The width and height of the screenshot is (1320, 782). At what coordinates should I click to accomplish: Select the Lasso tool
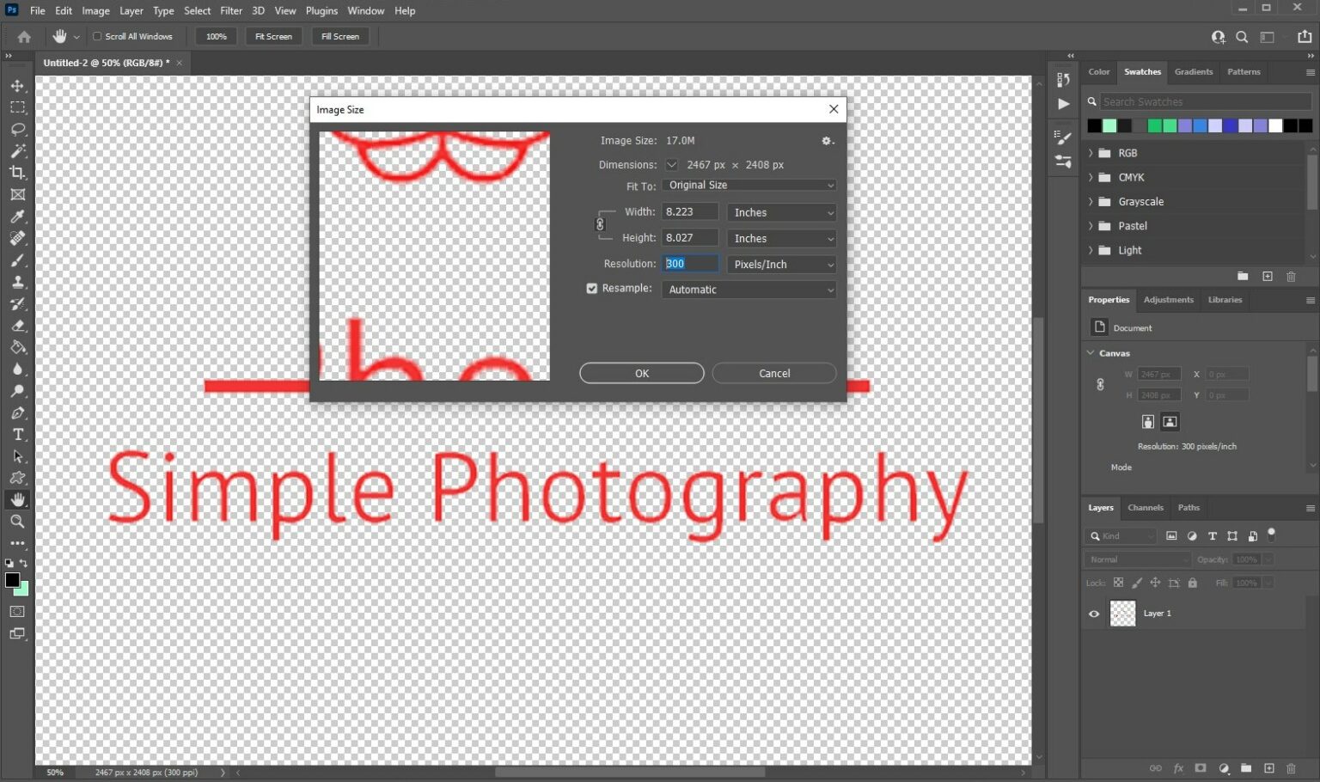(x=18, y=129)
